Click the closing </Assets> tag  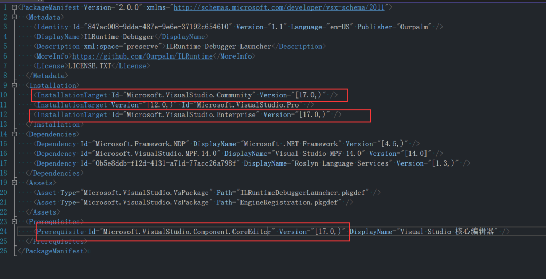point(43,212)
